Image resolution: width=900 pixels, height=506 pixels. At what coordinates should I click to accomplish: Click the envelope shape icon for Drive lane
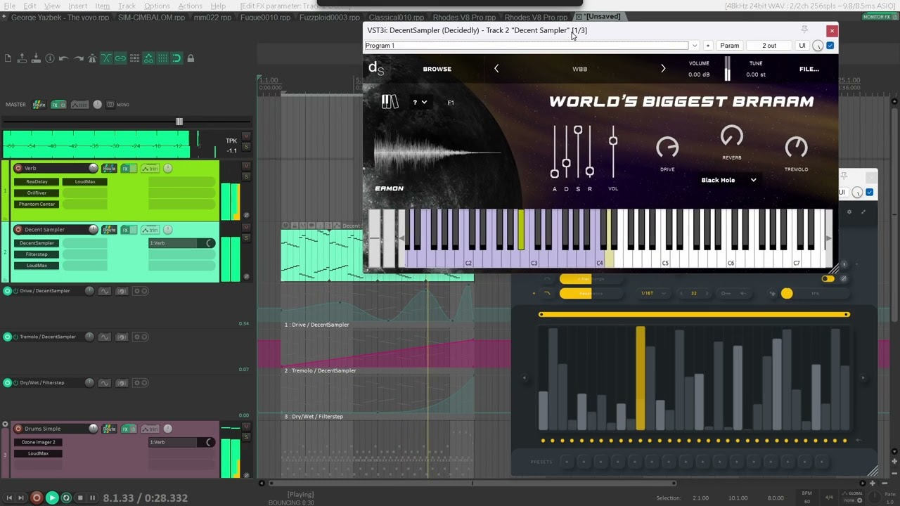click(104, 291)
